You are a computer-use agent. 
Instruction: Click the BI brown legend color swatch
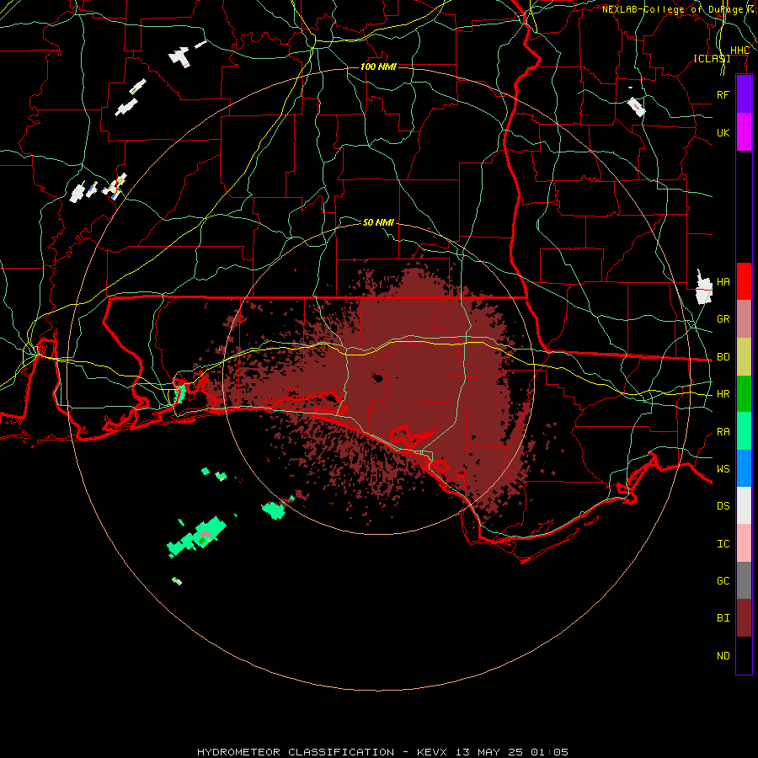pyautogui.click(x=744, y=618)
